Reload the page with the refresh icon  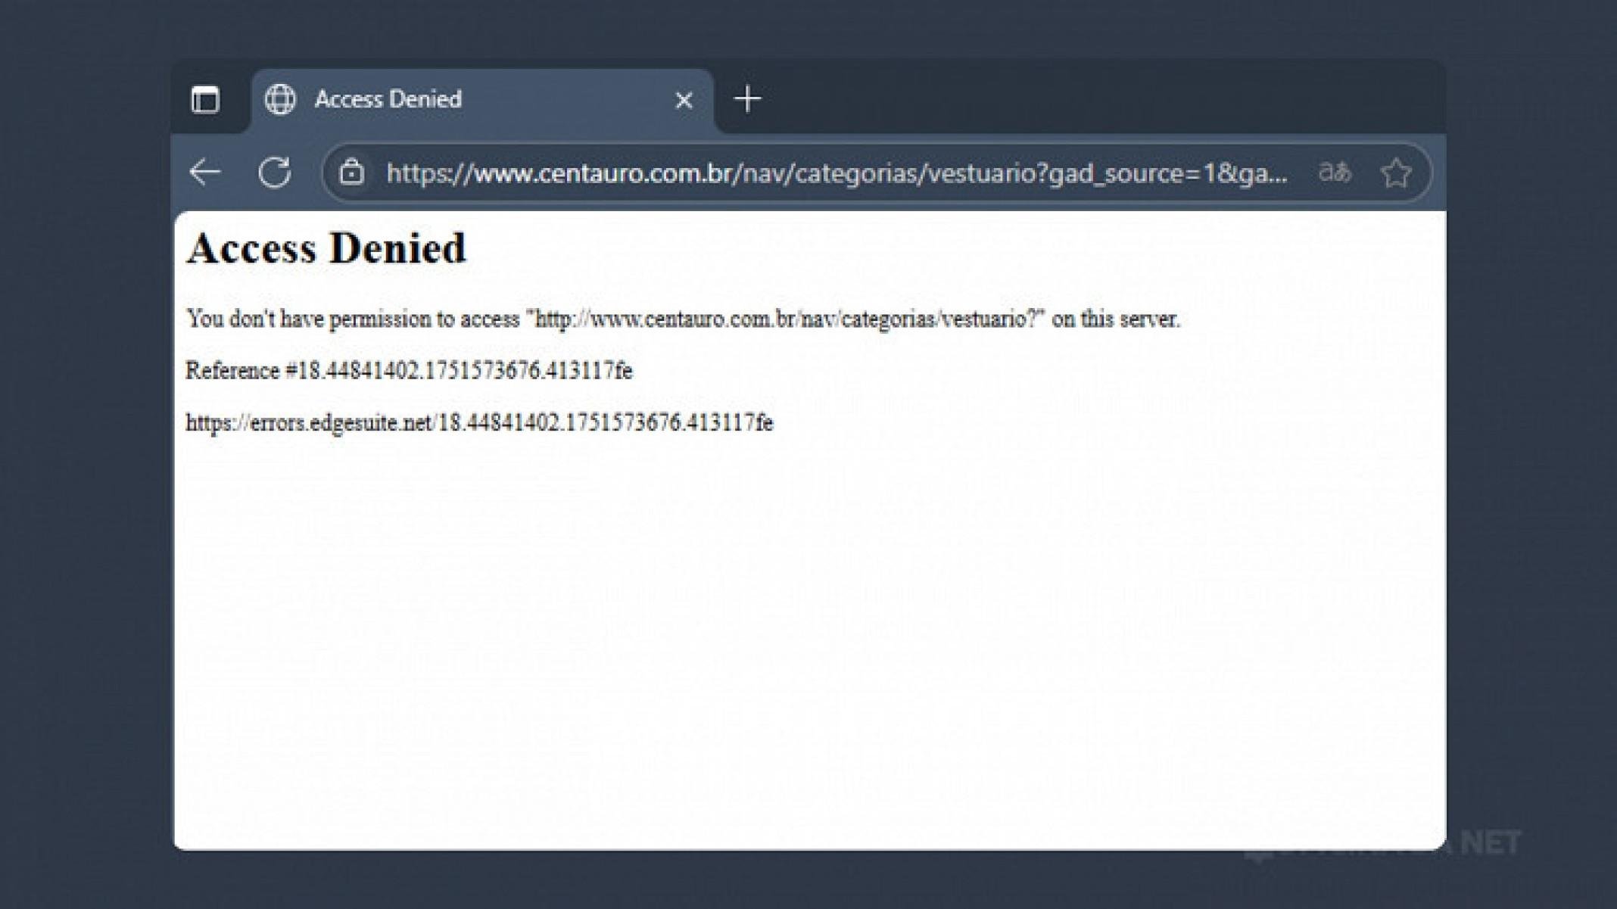pos(275,173)
